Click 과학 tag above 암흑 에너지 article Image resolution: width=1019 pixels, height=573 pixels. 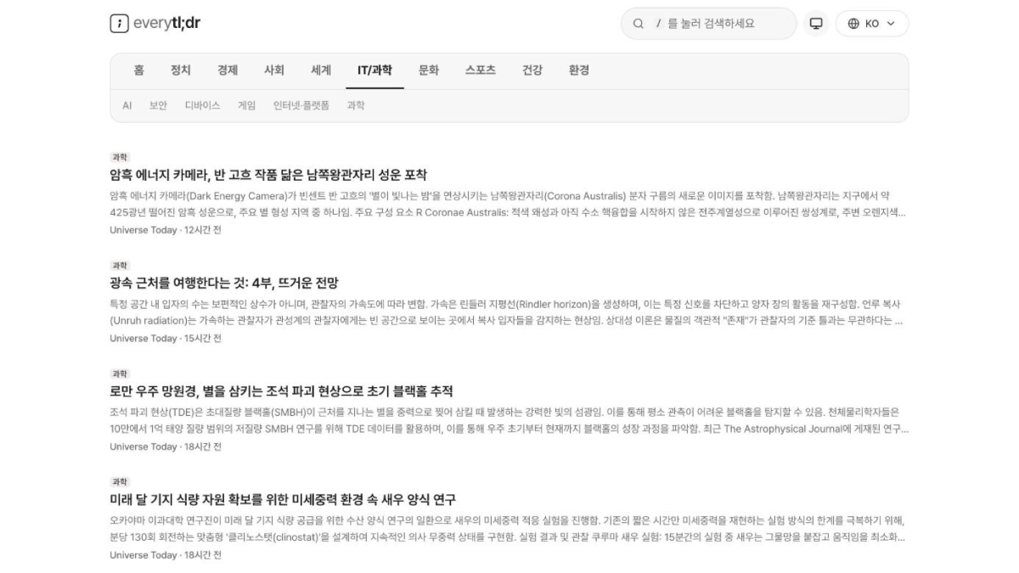[x=120, y=157]
